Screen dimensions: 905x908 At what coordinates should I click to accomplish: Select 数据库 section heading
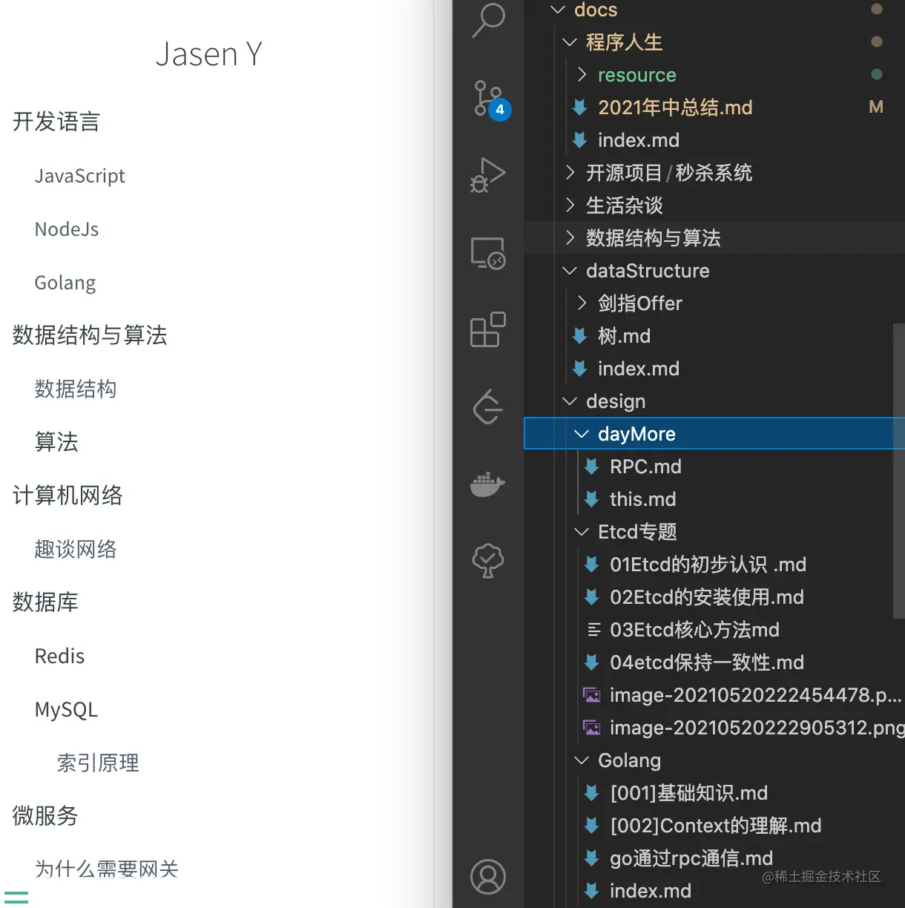(45, 602)
